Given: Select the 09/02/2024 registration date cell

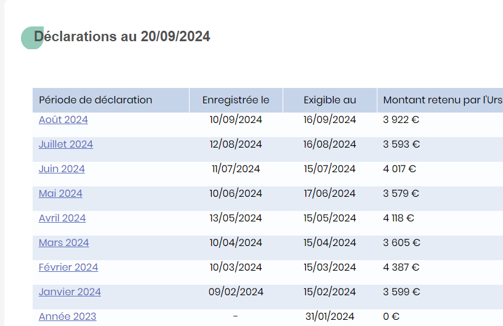Looking at the screenshot, I should 236,292.
